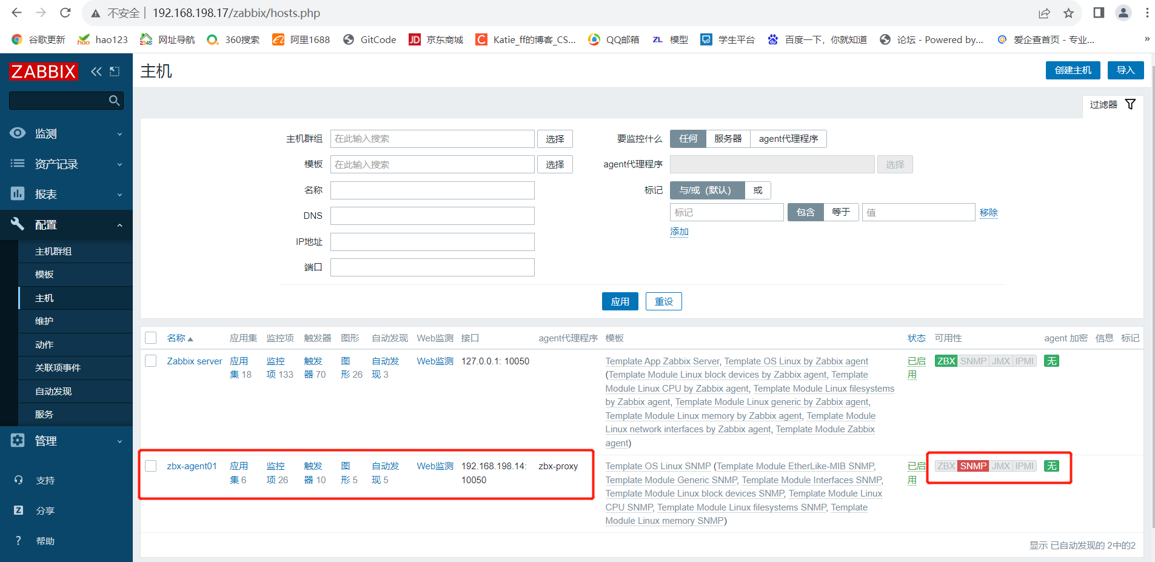
Task: Select 服务器 monitoring option
Action: [x=728, y=139]
